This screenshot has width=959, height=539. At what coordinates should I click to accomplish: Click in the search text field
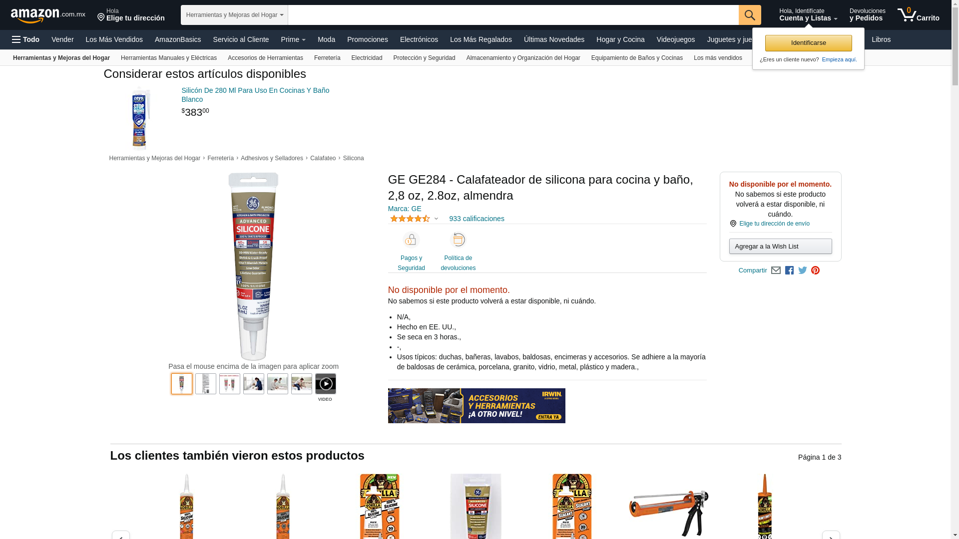tap(513, 15)
